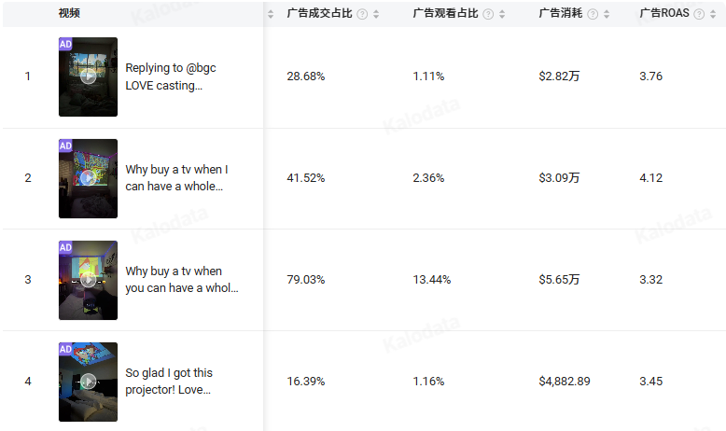Sort table by 广告成交占比 column

click(x=375, y=14)
